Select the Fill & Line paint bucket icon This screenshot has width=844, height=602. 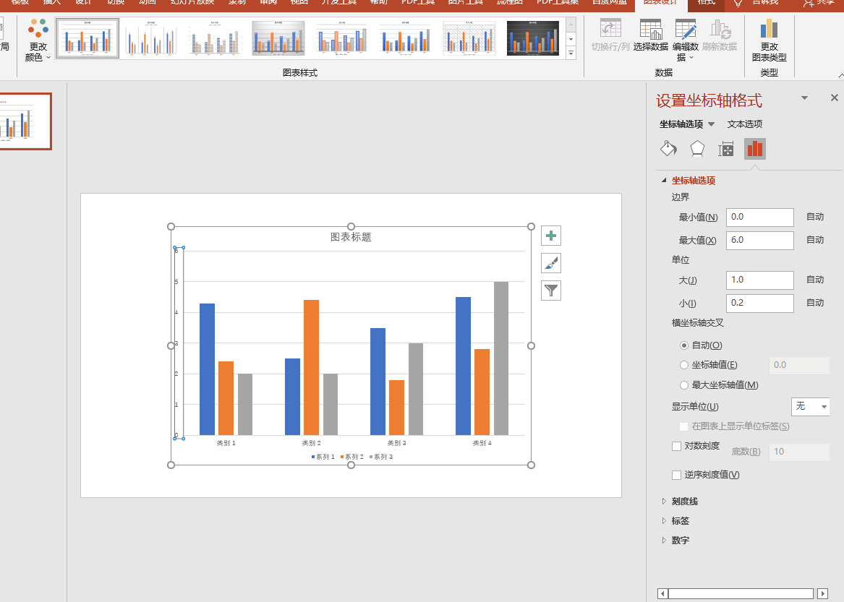pyautogui.click(x=668, y=148)
